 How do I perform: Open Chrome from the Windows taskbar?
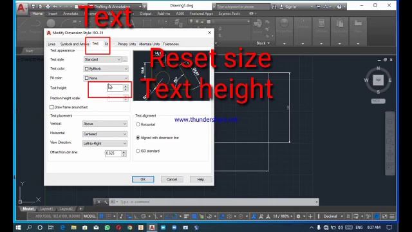(x=130, y=227)
